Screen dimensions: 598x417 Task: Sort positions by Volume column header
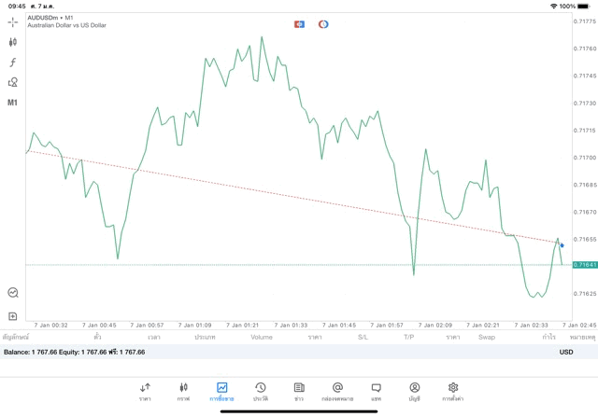pos(262,337)
